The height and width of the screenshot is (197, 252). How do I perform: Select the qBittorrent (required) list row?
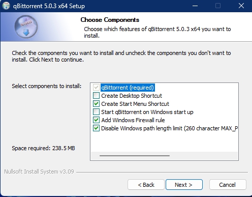[x=128, y=88]
